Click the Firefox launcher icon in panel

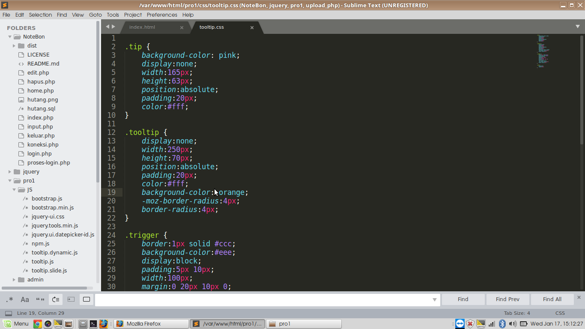tap(103, 324)
